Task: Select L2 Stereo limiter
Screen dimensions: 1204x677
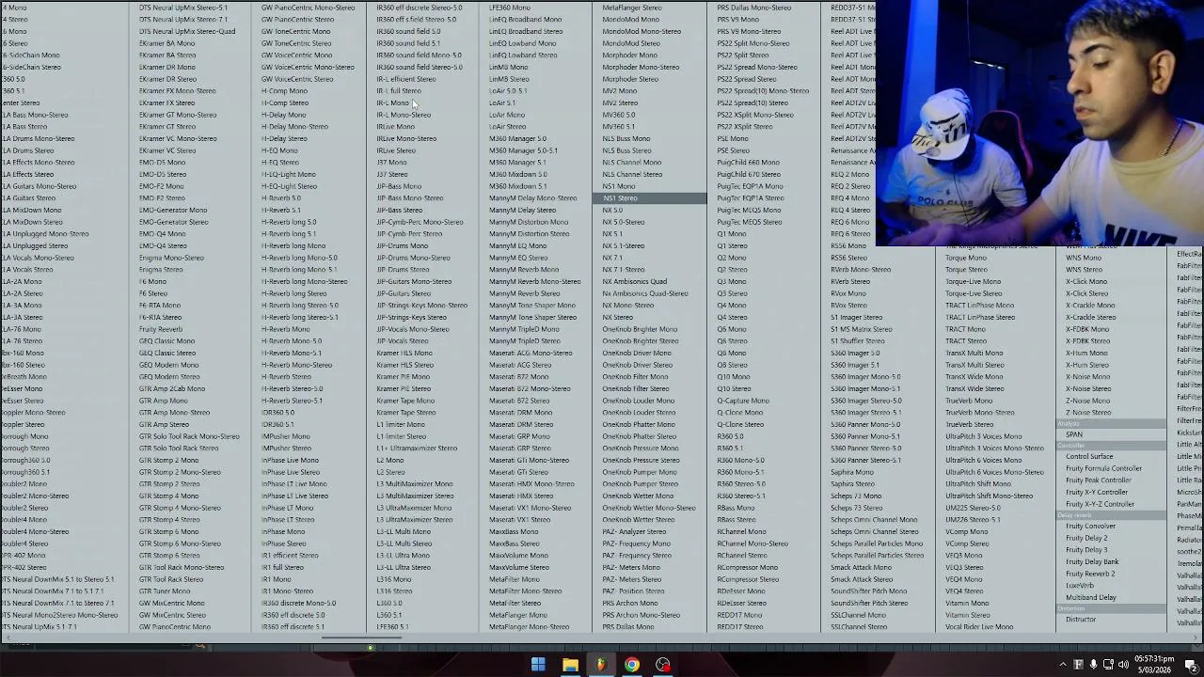Action: point(392,472)
